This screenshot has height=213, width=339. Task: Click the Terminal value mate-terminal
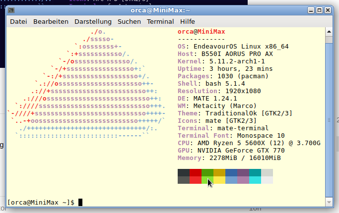(243, 128)
